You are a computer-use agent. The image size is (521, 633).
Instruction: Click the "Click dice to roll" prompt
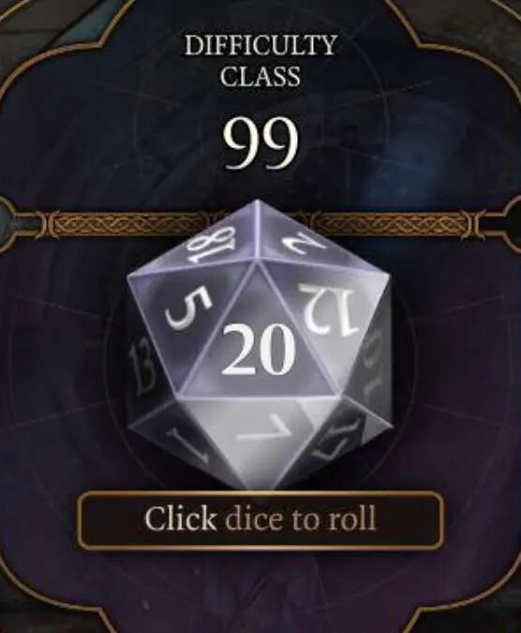click(x=260, y=519)
